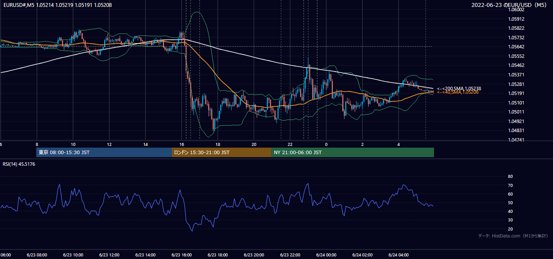This screenshot has height=259, width=553.
Task: Click the bottom date label 6/24 04:00
Action: click(399, 255)
